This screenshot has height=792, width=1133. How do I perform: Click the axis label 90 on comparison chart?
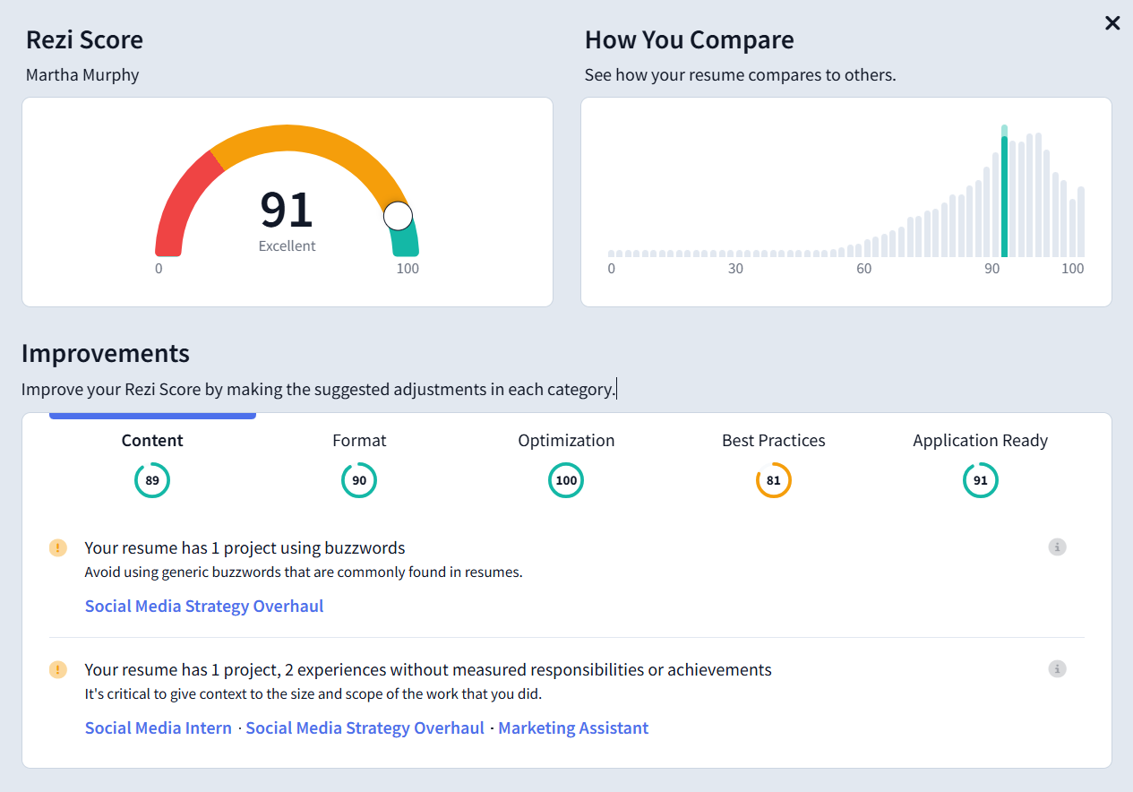click(991, 269)
